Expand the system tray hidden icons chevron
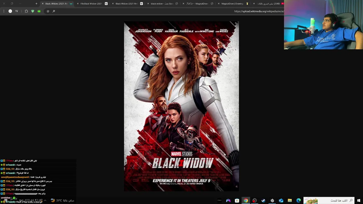The width and height of the screenshot is (363, 204). pyautogui.click(x=45, y=201)
